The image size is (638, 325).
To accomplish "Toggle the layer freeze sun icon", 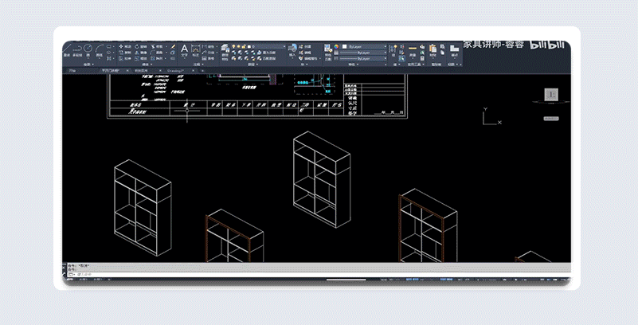I will point(238,46).
